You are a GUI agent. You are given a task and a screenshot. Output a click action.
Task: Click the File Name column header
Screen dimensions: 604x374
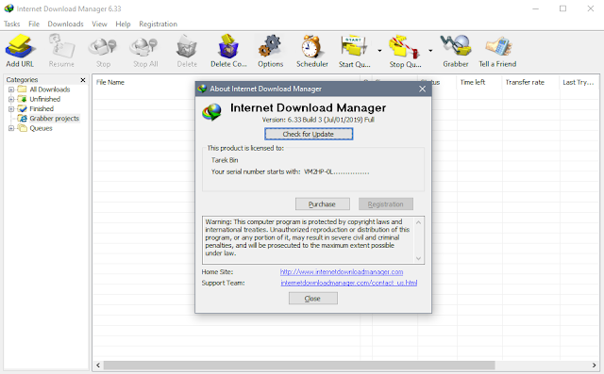110,82
